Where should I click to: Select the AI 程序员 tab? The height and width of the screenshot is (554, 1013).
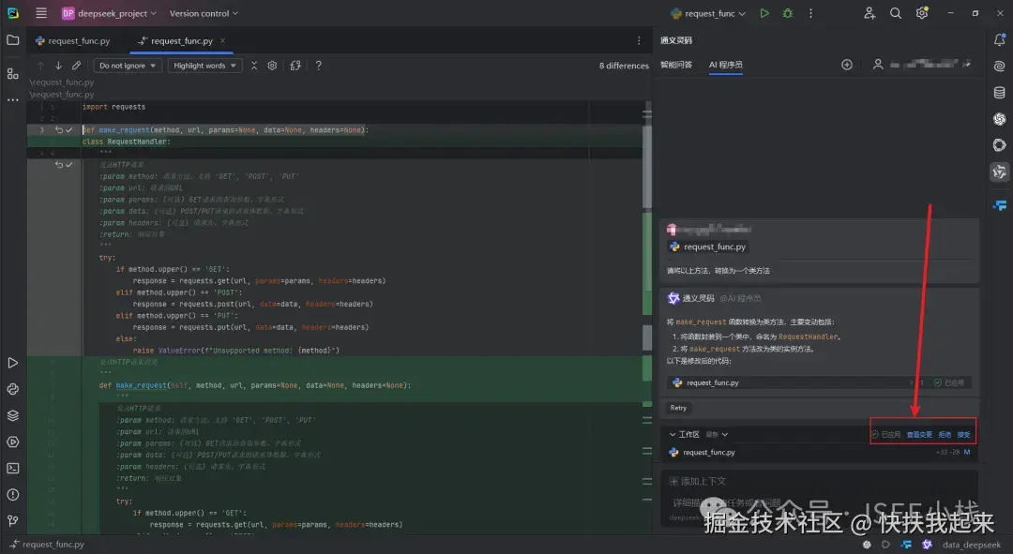[x=725, y=65]
